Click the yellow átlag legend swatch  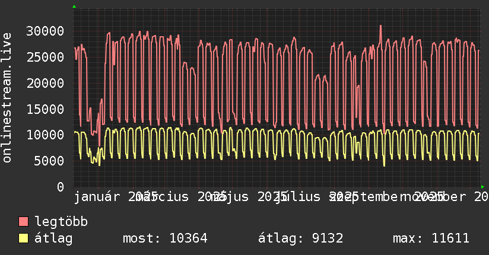(x=23, y=238)
